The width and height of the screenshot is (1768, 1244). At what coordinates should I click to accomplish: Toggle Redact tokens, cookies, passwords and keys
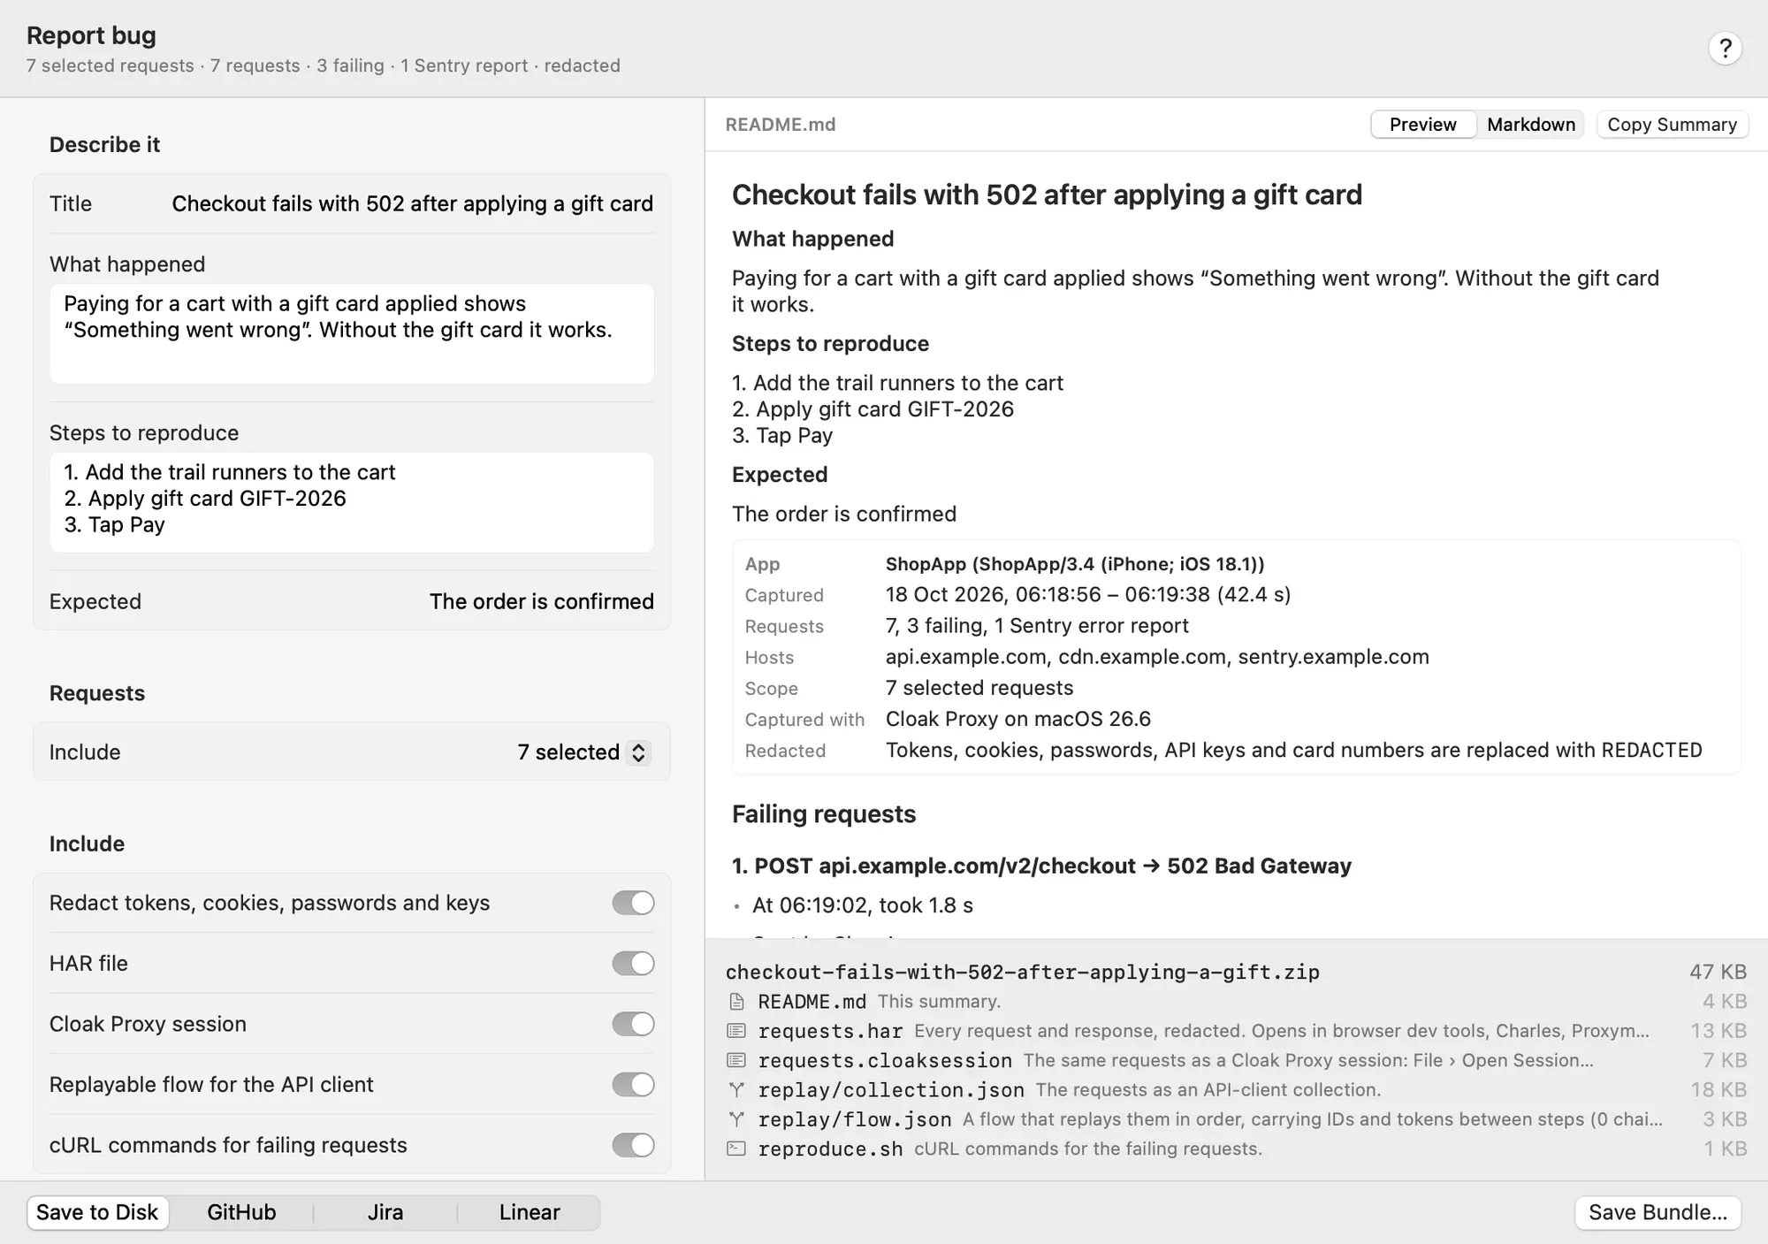[633, 903]
